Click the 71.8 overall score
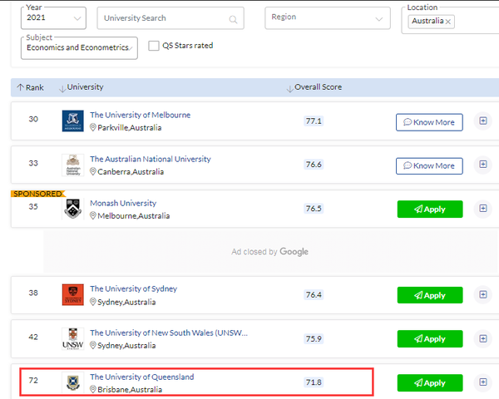The height and width of the screenshot is (399, 499). point(314,382)
